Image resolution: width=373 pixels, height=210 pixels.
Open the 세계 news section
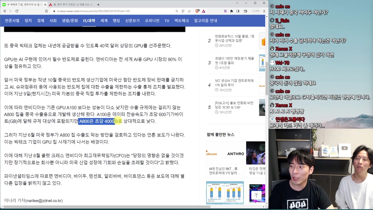point(104,21)
